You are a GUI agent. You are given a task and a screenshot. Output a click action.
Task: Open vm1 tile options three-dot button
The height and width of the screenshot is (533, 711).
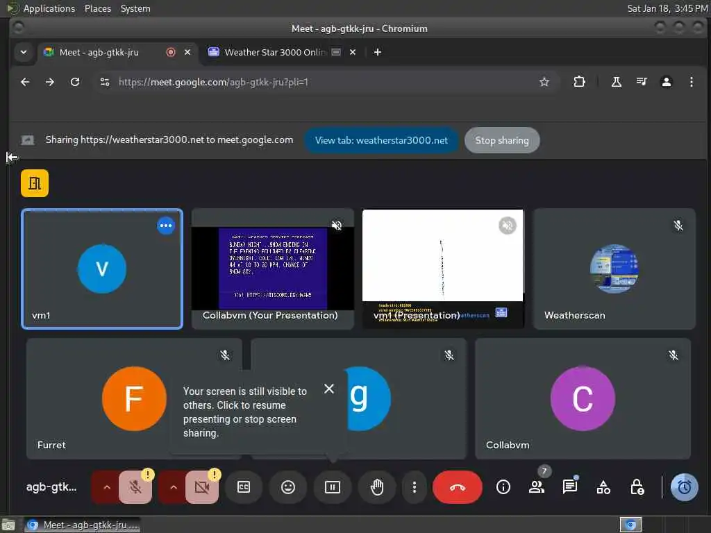point(165,226)
